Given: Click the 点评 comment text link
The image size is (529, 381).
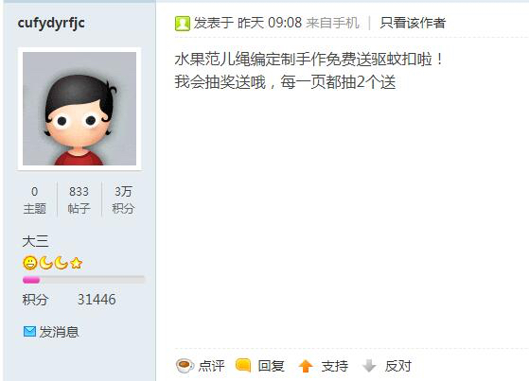Looking at the screenshot, I should [x=211, y=366].
